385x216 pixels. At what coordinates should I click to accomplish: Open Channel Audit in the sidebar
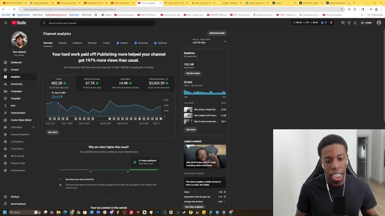pyautogui.click(x=19, y=163)
